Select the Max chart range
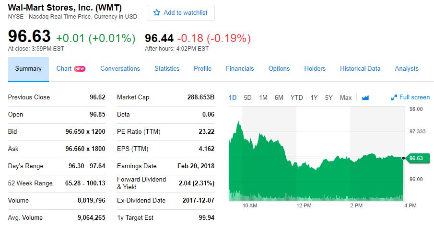The image size is (434, 226). (346, 97)
